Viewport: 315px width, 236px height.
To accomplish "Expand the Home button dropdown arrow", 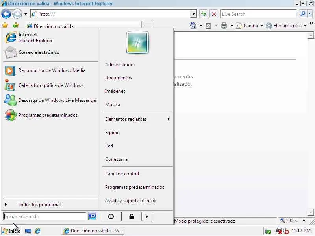I will click(x=201, y=26).
